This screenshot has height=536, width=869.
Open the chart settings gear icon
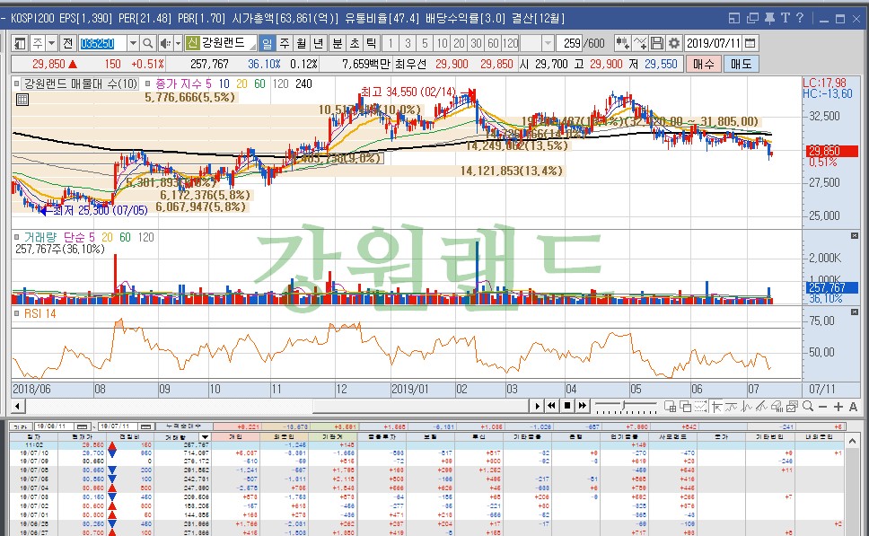click(x=674, y=43)
